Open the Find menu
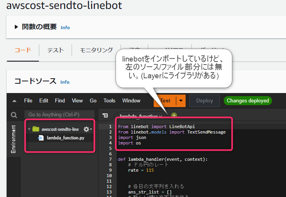 pos(60,100)
